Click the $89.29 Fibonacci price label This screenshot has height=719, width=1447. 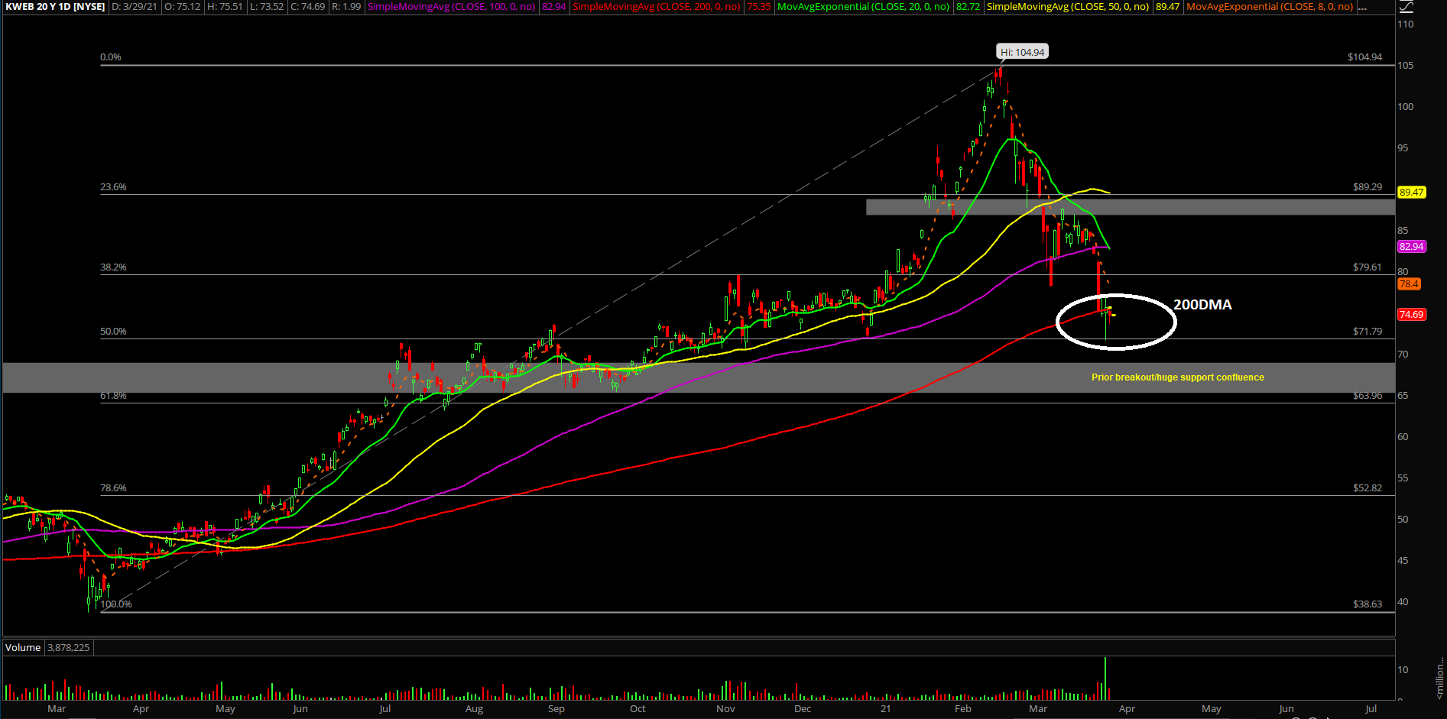pos(1368,187)
